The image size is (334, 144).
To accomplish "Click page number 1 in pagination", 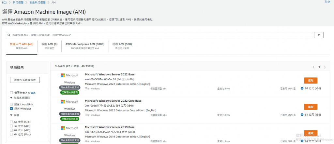I will [x=319, y=67].
